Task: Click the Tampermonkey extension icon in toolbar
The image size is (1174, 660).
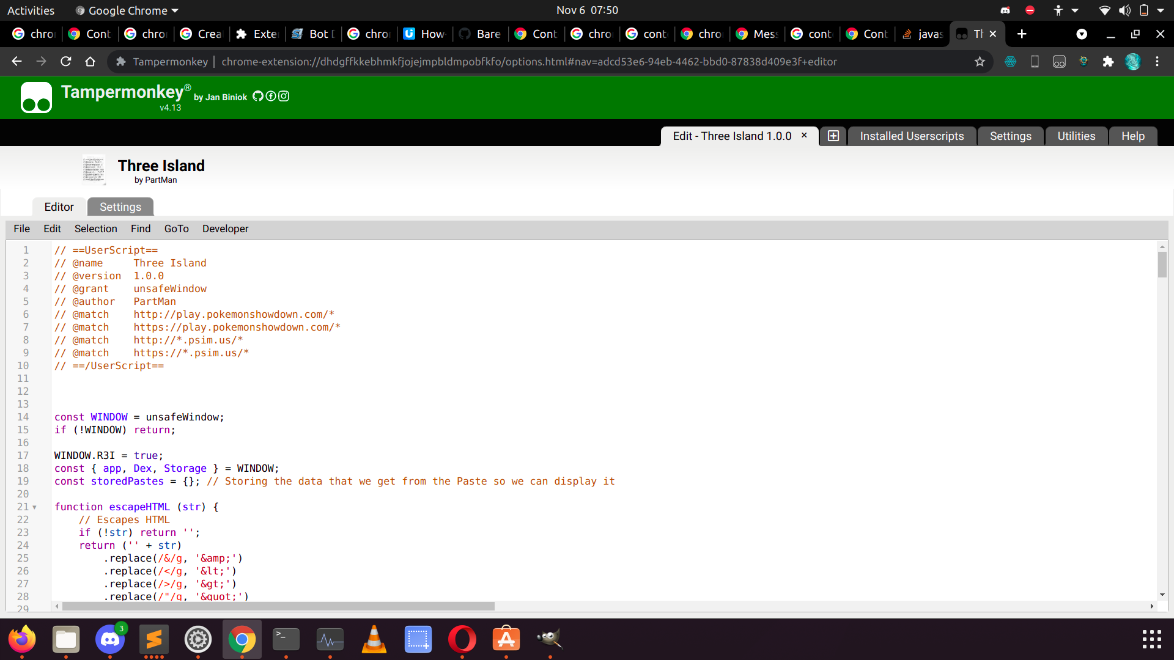Action: [x=1059, y=62]
